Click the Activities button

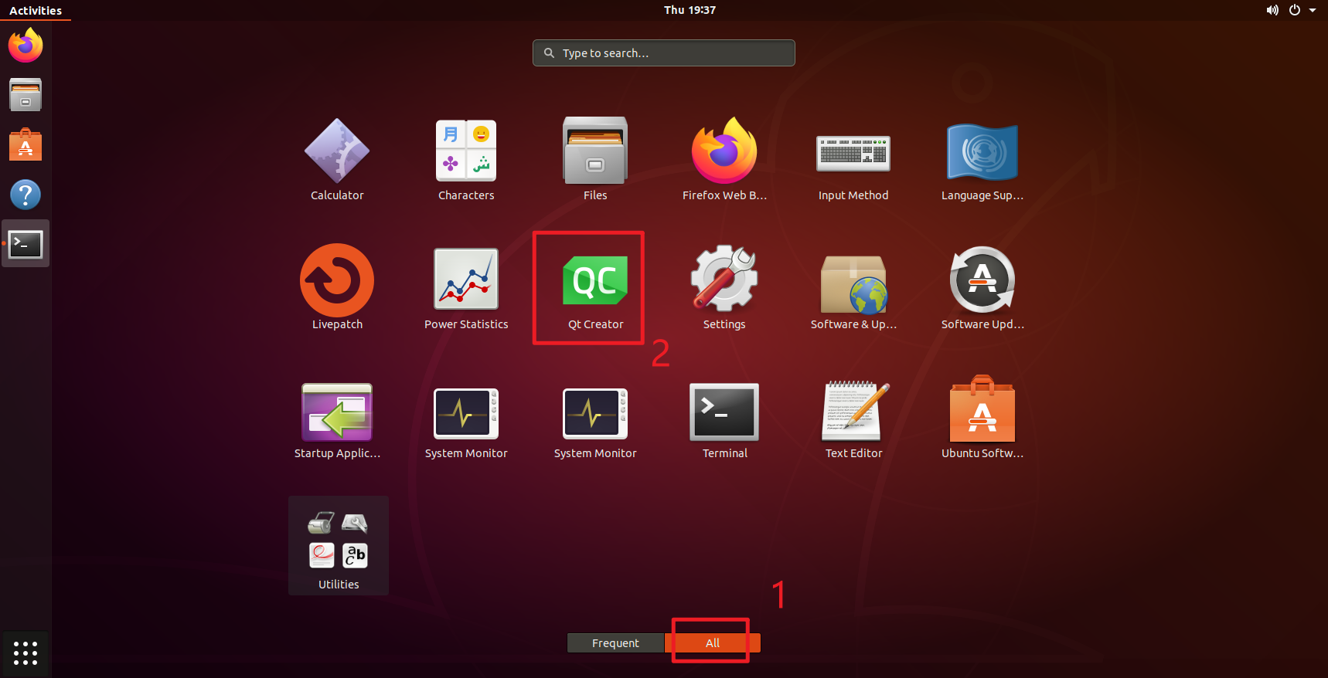[x=36, y=10]
